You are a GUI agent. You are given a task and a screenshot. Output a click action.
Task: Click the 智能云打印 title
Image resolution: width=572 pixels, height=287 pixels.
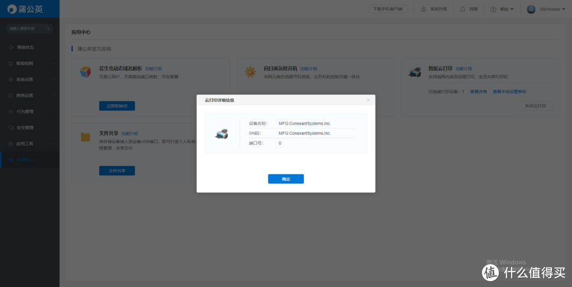[440, 69]
